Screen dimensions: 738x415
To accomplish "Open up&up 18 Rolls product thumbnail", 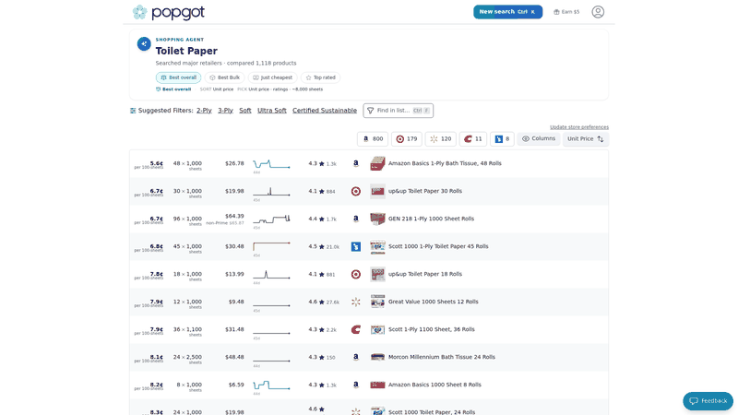I will pyautogui.click(x=377, y=274).
